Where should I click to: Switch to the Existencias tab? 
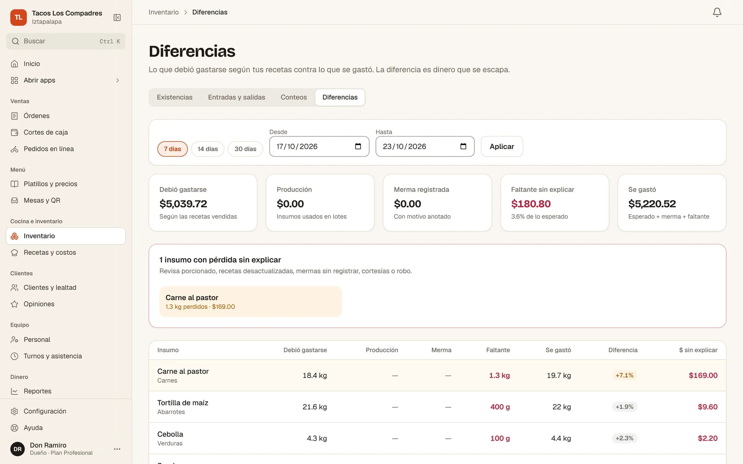pos(175,97)
